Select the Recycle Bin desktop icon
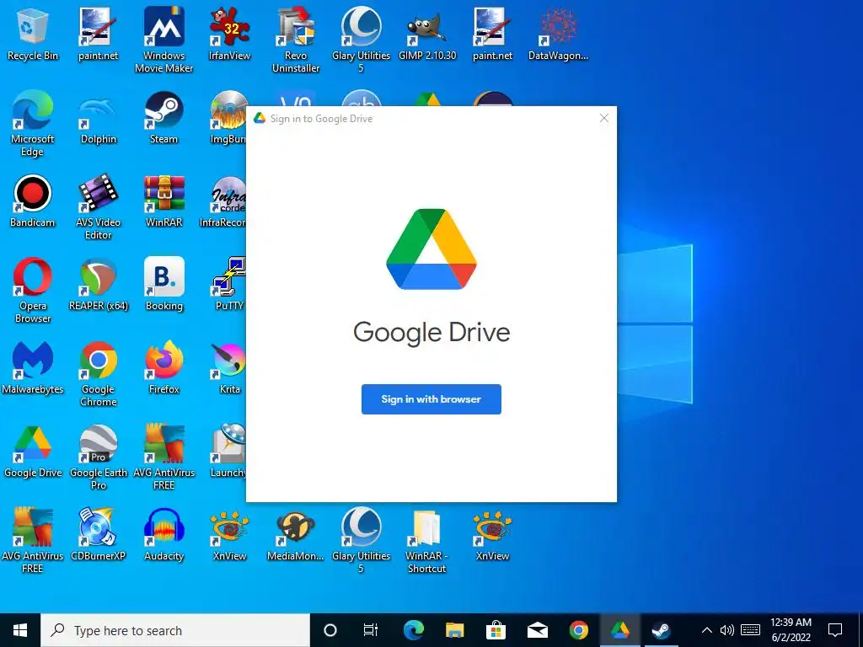Viewport: 863px width, 647px height. 33,34
